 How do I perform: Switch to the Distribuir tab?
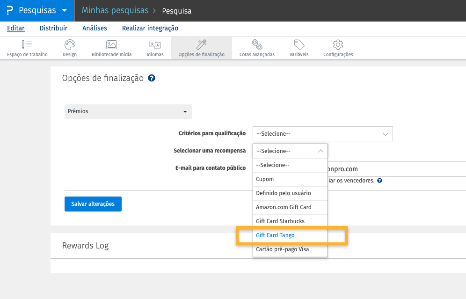53,28
